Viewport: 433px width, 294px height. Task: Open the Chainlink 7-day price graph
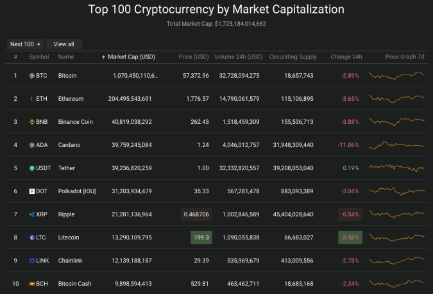tap(396, 261)
